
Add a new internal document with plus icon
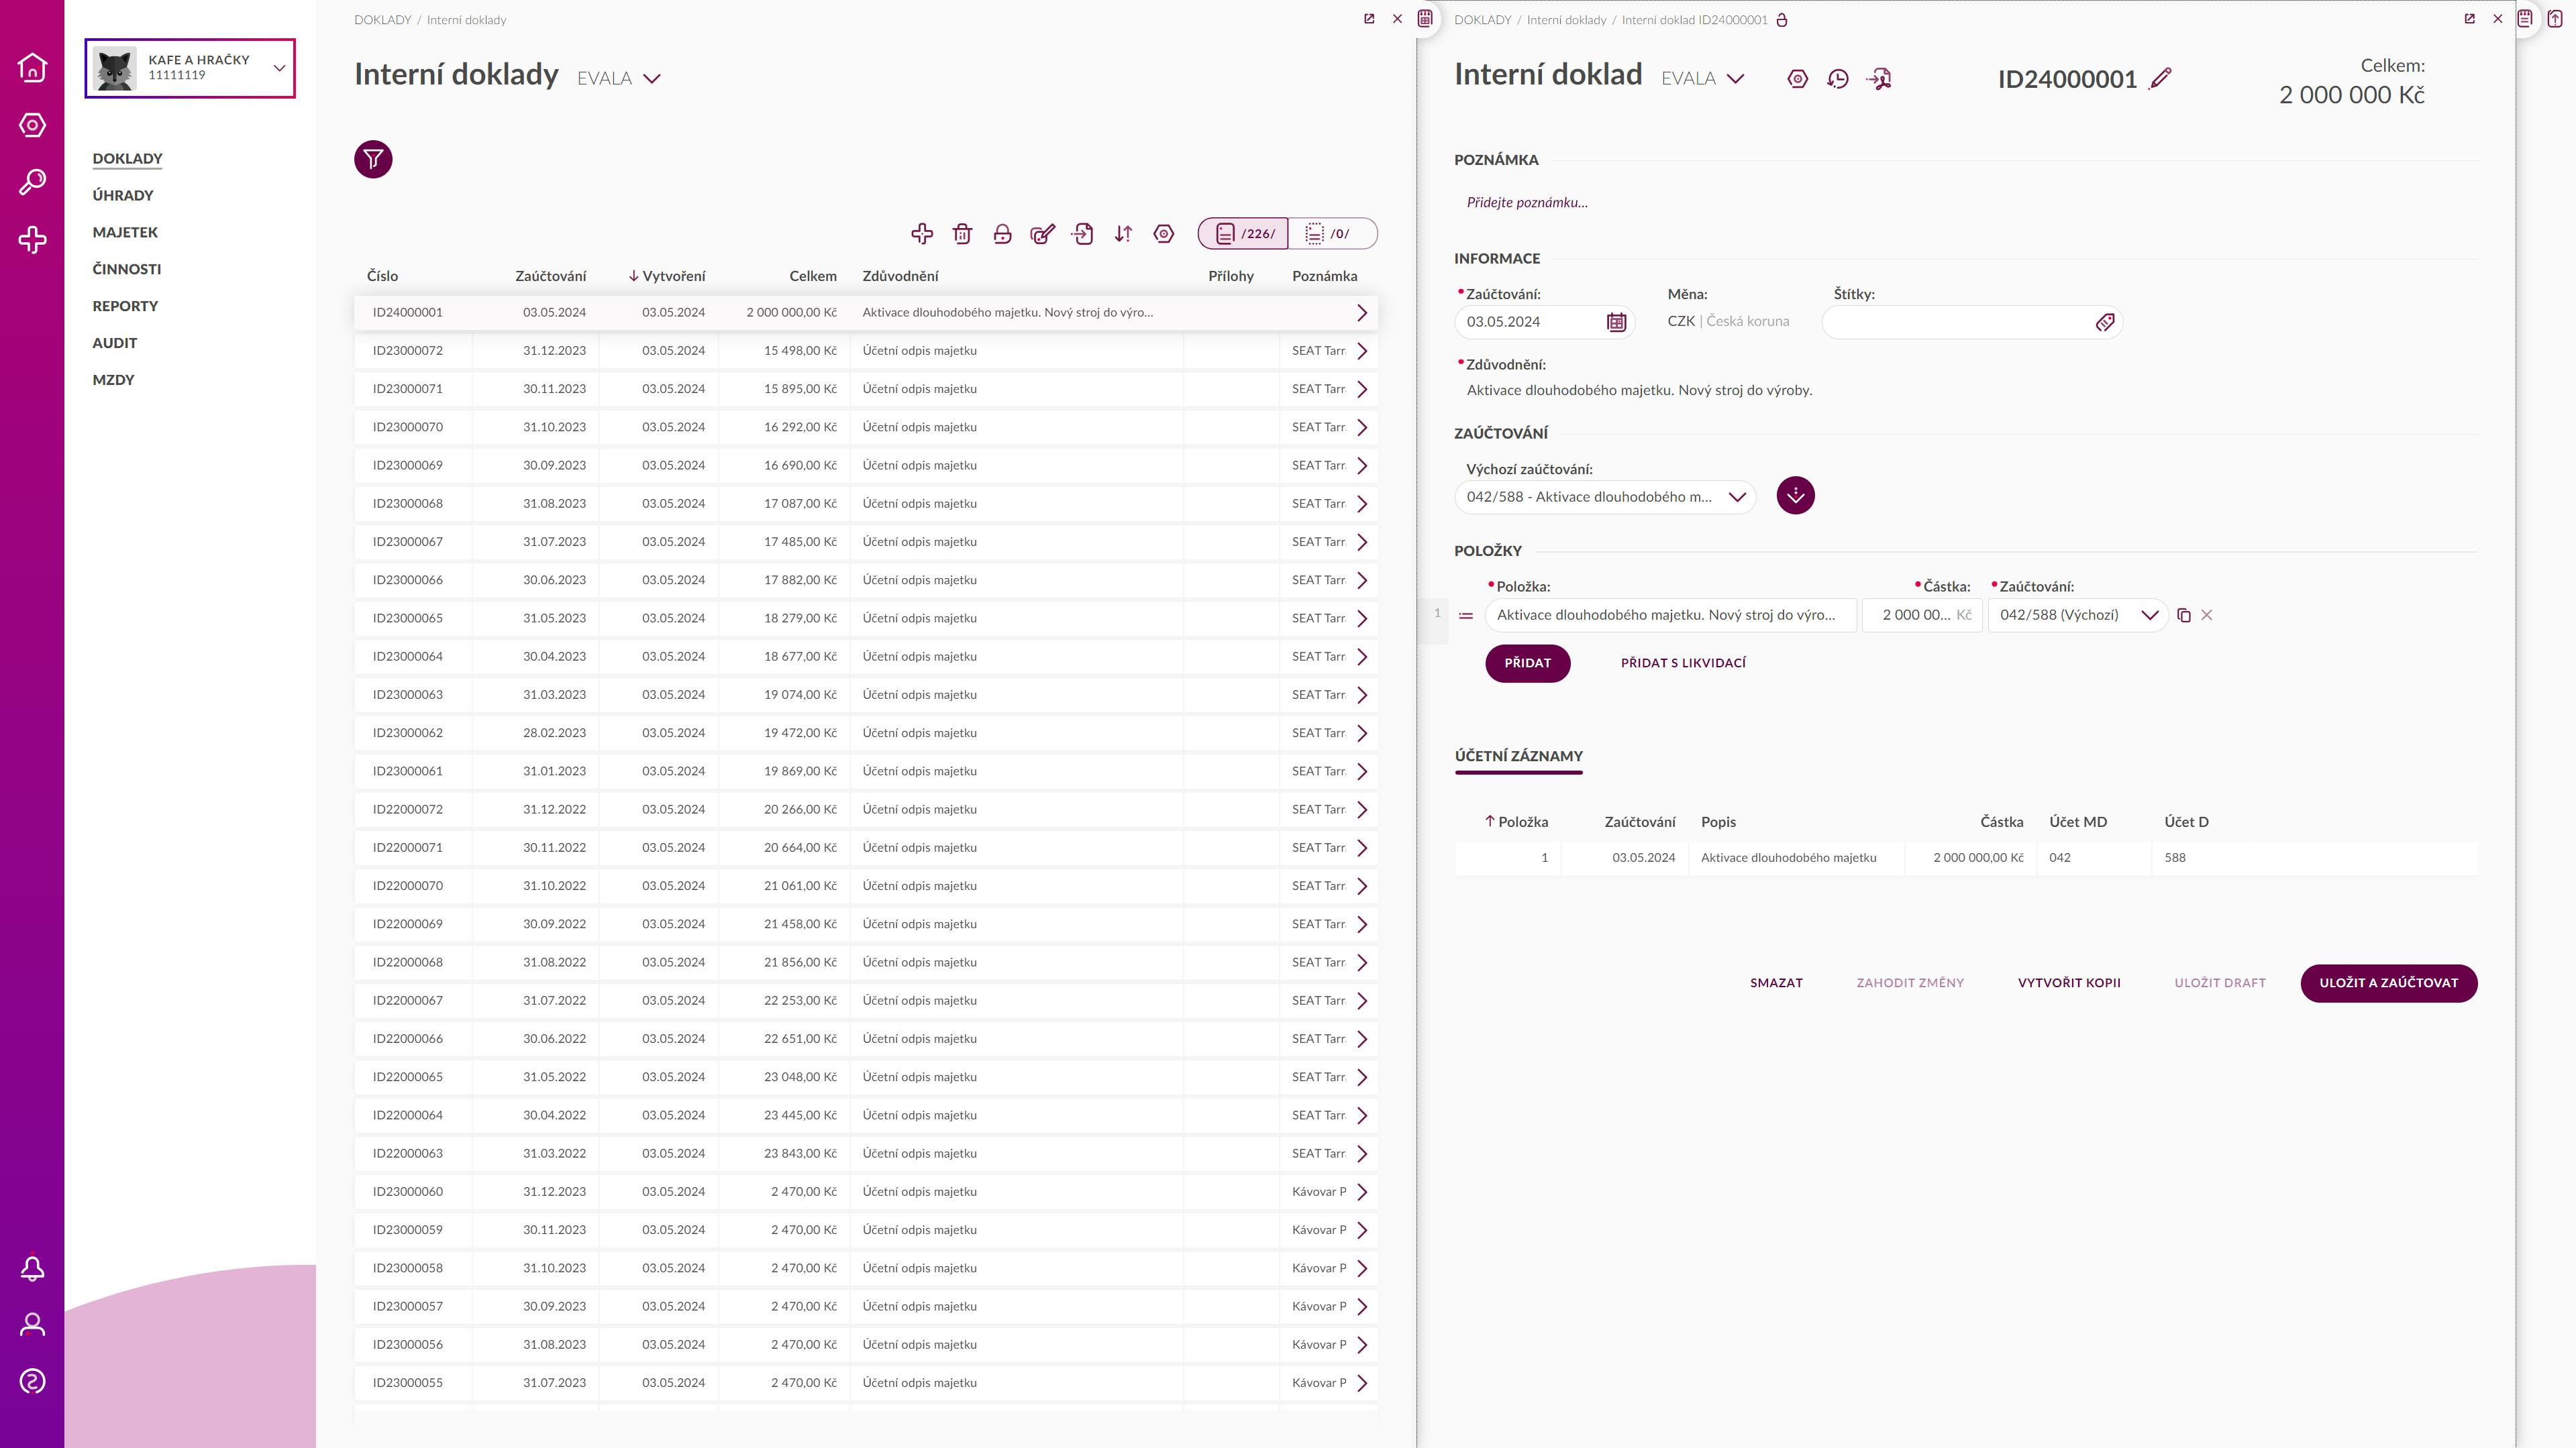922,234
